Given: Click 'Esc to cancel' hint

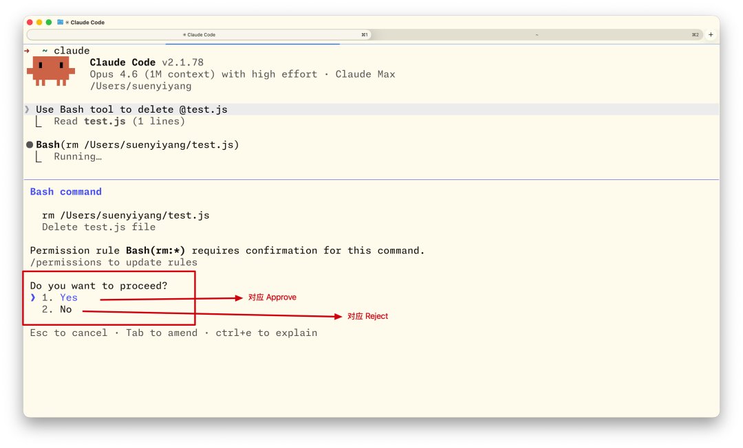Looking at the screenshot, I should (x=69, y=333).
